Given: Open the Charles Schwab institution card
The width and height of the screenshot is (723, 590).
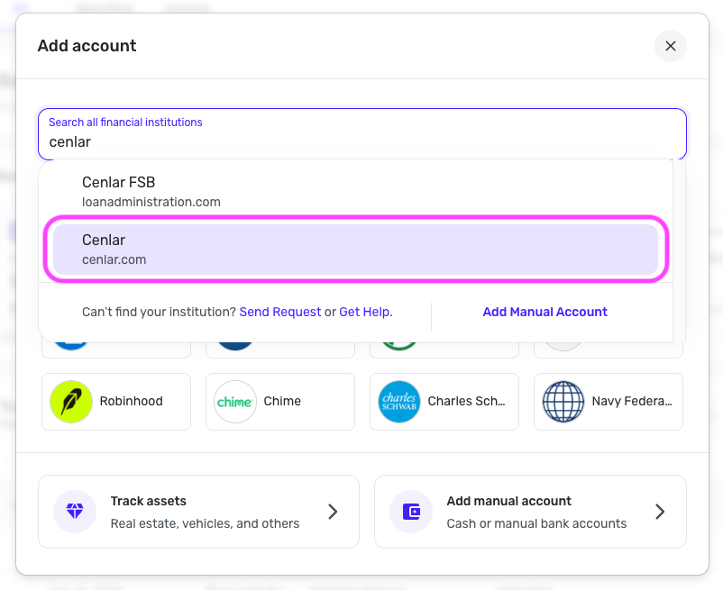Looking at the screenshot, I should tap(444, 402).
